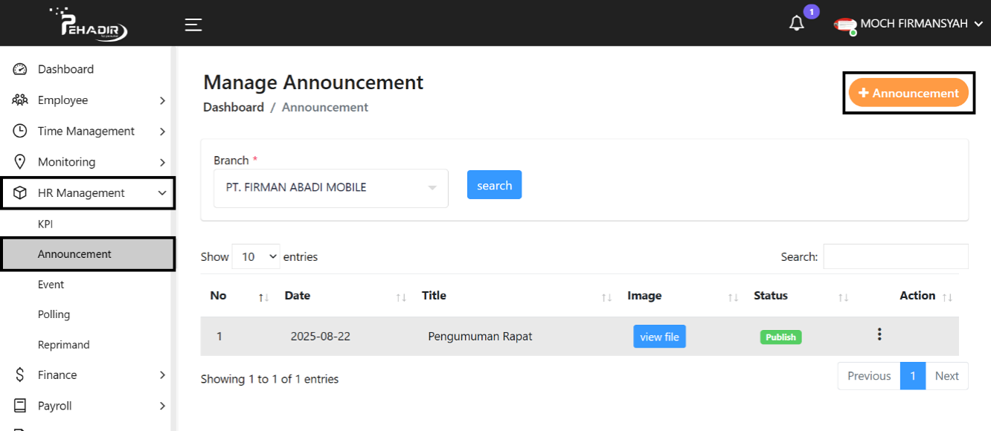Open the HR Management package icon
This screenshot has height=431, width=991.
(x=19, y=192)
